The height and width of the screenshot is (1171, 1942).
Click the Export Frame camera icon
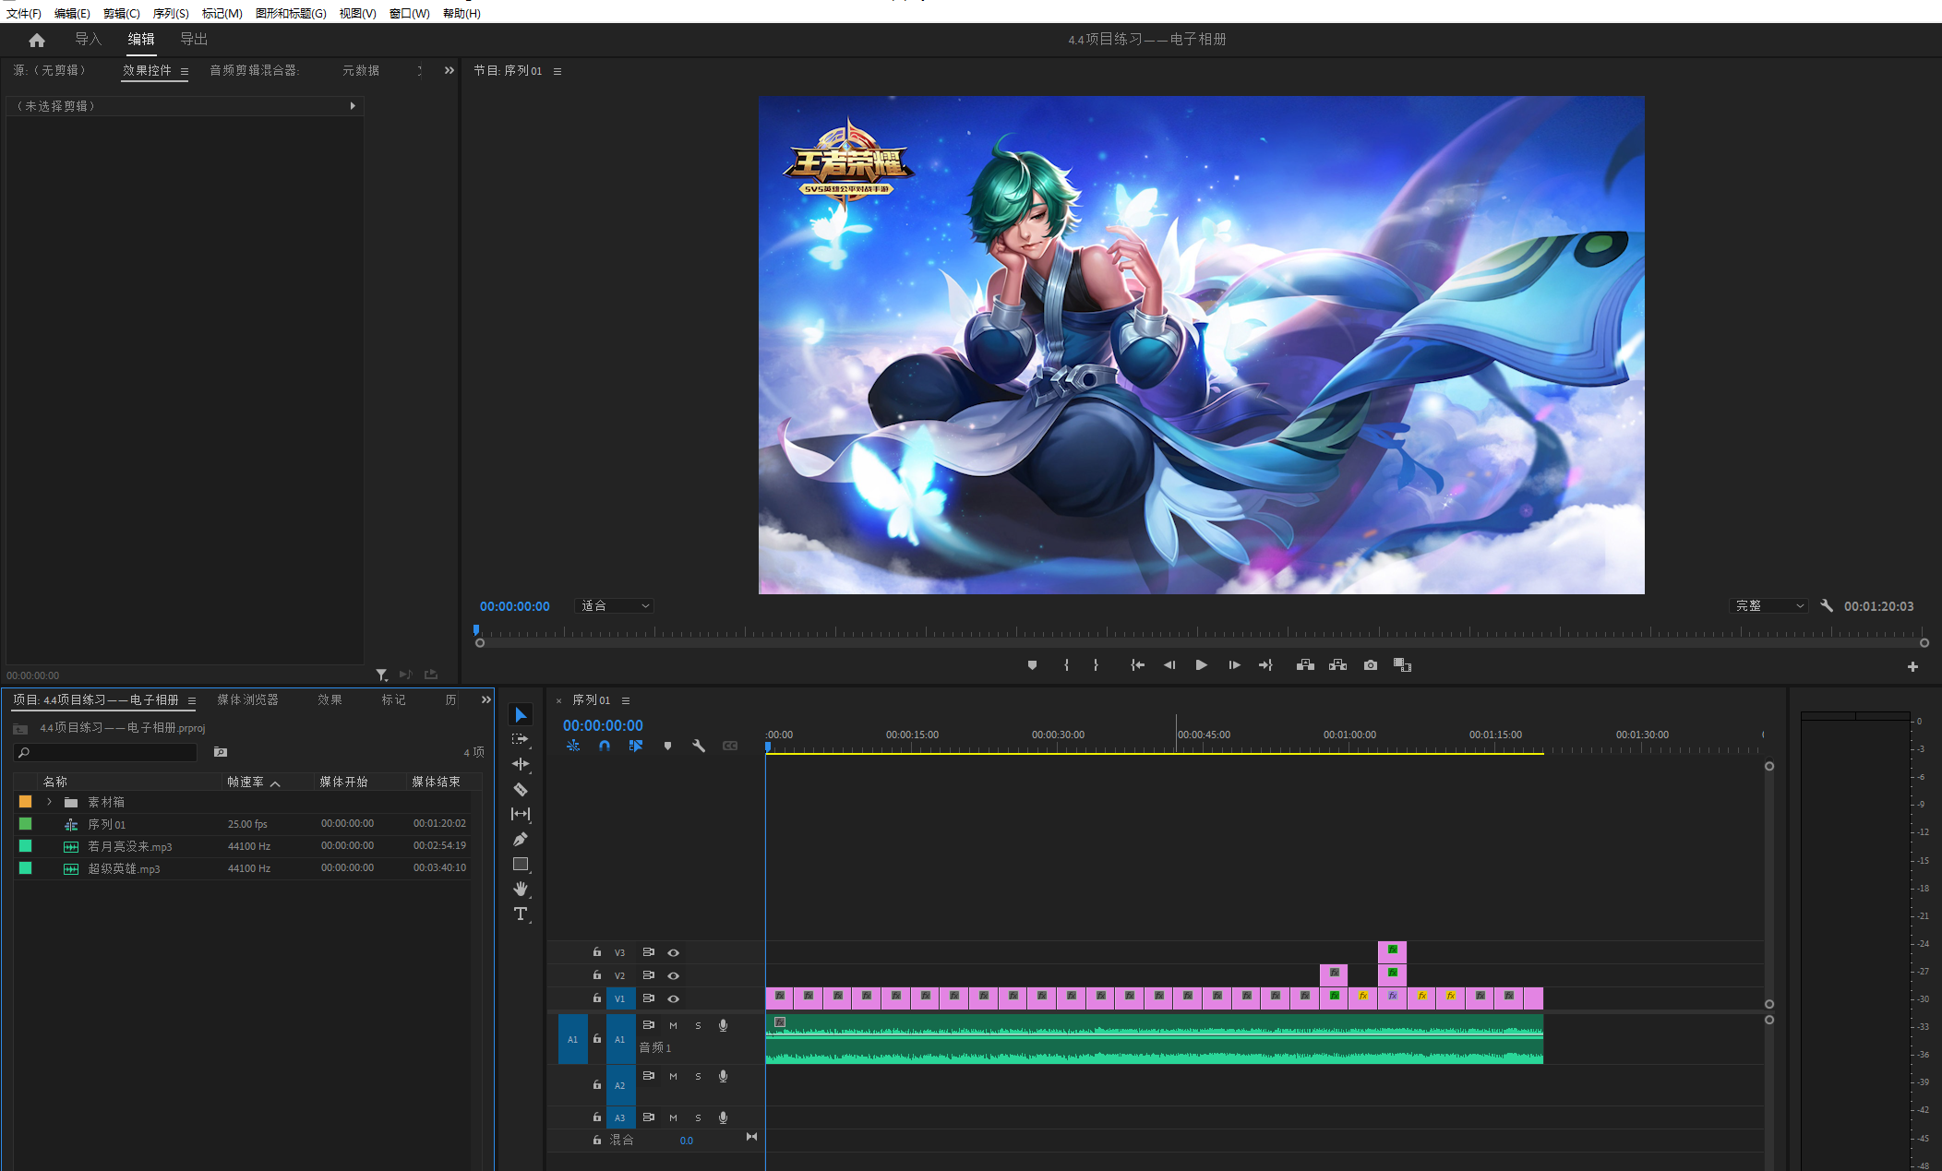1371,665
